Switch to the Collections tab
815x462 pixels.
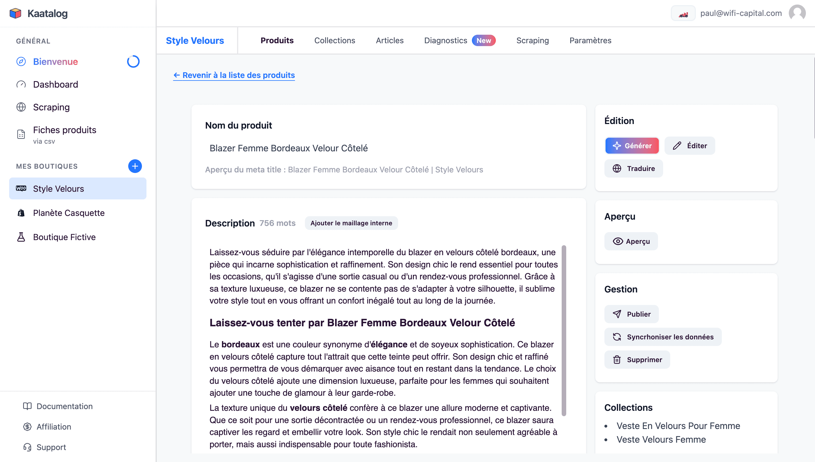click(x=335, y=40)
